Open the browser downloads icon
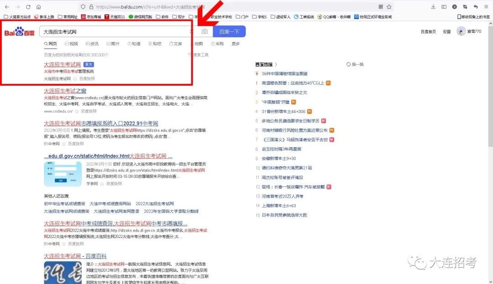The image size is (493, 284). coord(433,7)
